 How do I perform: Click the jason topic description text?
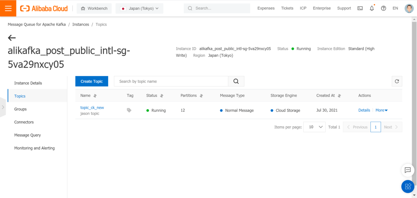tap(90, 113)
